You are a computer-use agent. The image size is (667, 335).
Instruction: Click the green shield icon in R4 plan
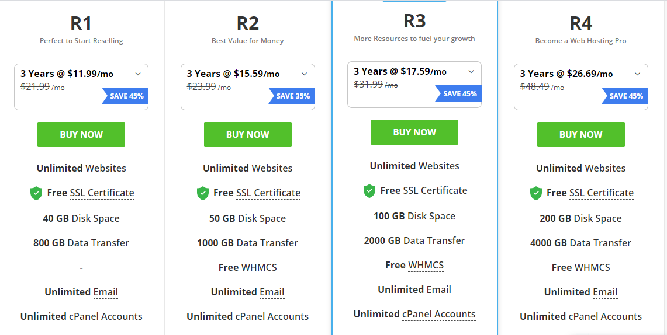pyautogui.click(x=535, y=193)
